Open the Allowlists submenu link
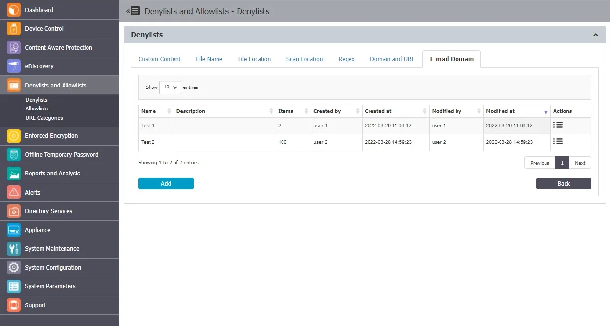The width and height of the screenshot is (610, 326). tap(37, 109)
